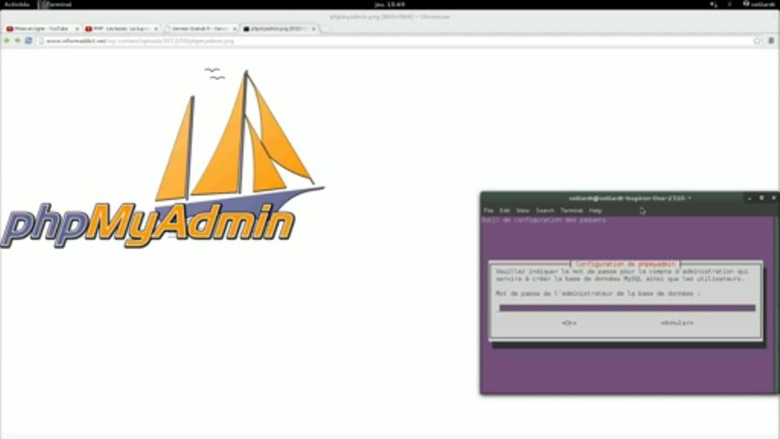Click the clock in the top bar

390,4
